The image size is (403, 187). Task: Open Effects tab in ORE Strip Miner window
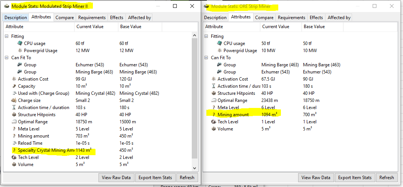tap(316, 18)
